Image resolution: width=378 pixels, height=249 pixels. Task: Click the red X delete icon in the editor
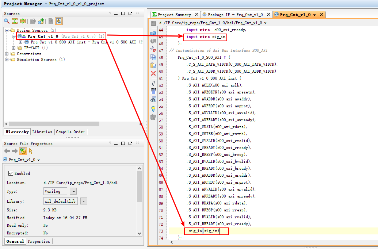153,73
